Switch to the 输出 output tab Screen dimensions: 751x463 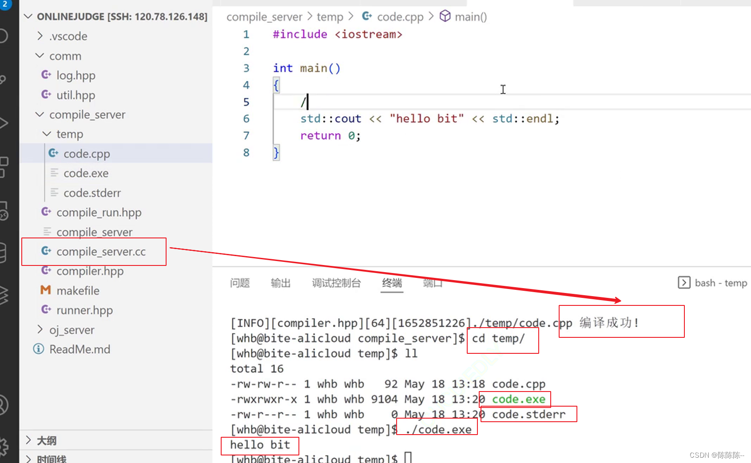point(281,283)
